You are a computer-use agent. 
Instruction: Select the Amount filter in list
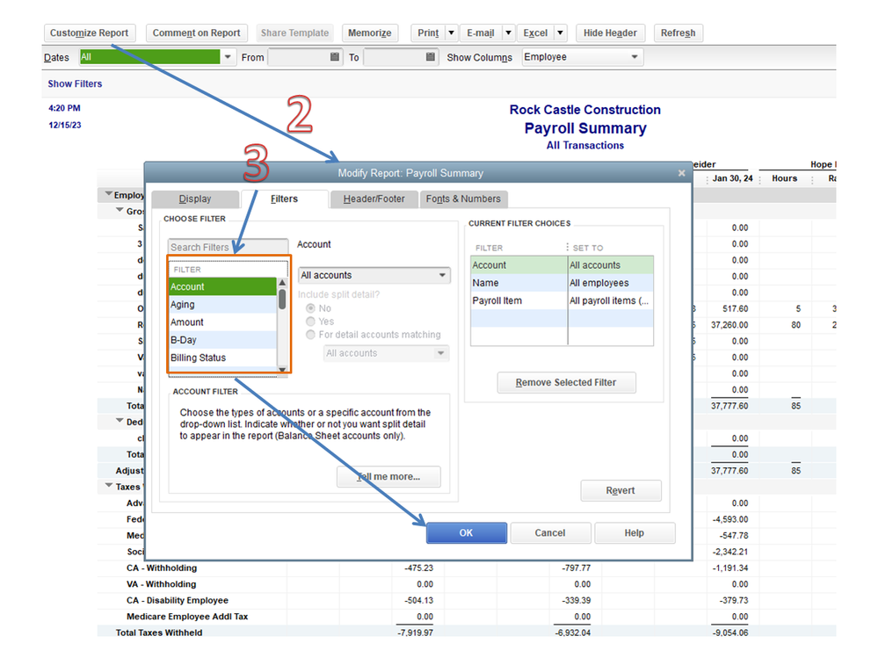223,322
